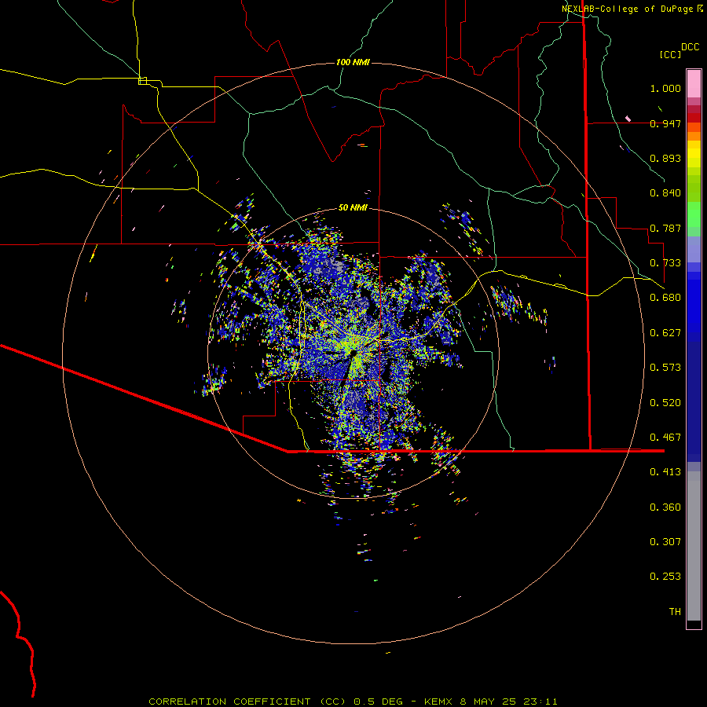Click the 0.467 legend value
The height and width of the screenshot is (707, 707).
pos(665,438)
